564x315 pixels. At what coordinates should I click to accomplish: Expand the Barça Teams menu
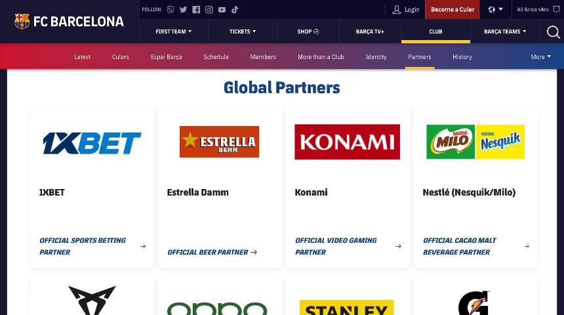[505, 31]
